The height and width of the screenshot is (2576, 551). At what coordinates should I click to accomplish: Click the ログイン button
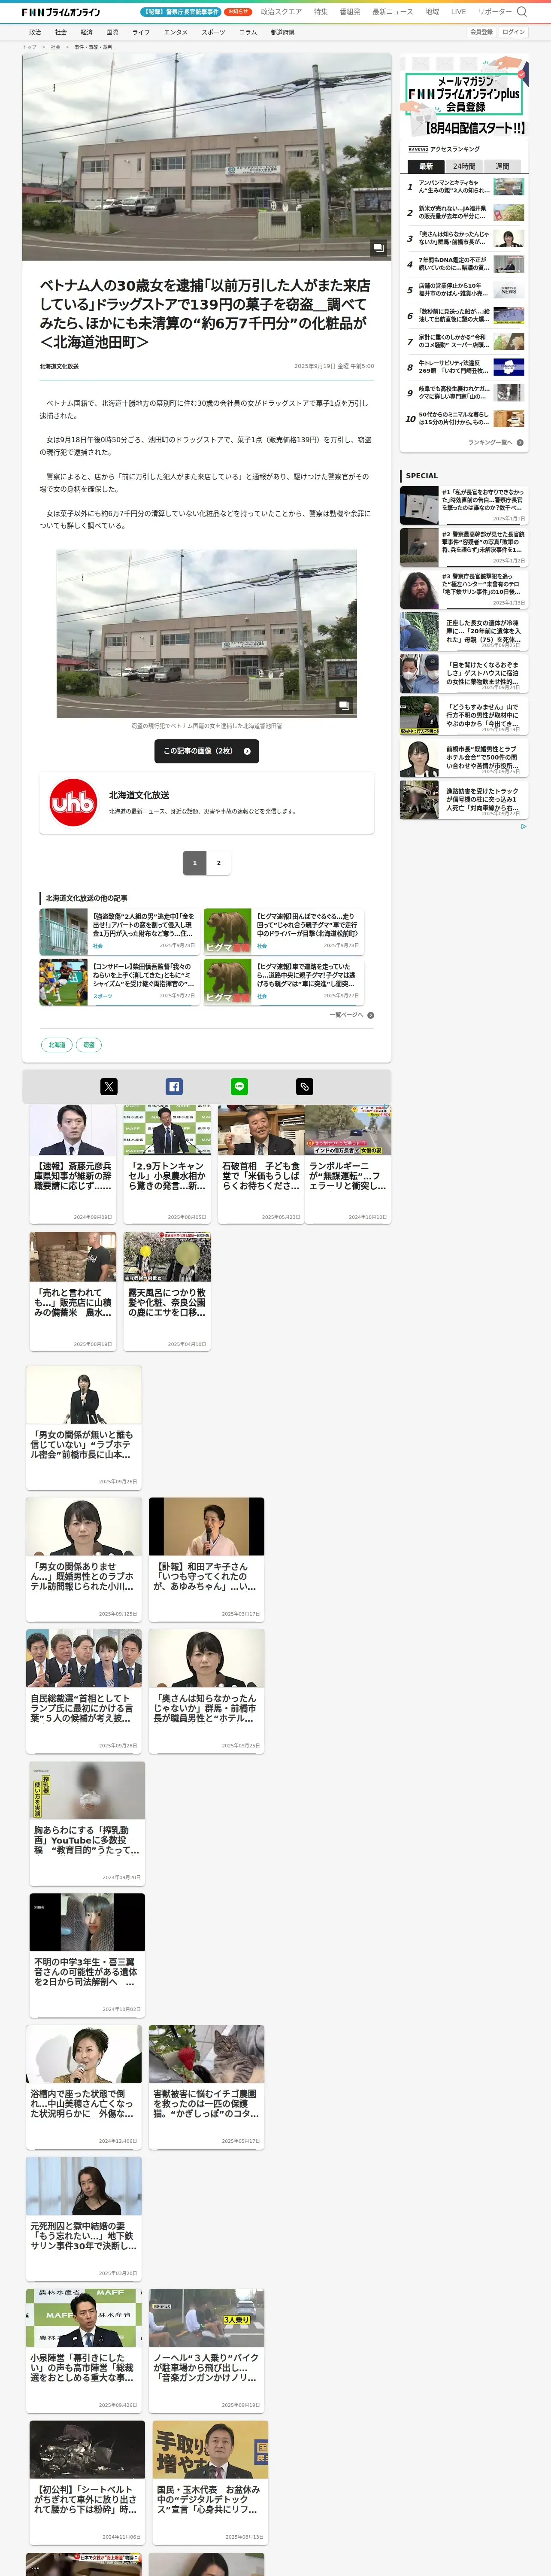click(x=514, y=32)
